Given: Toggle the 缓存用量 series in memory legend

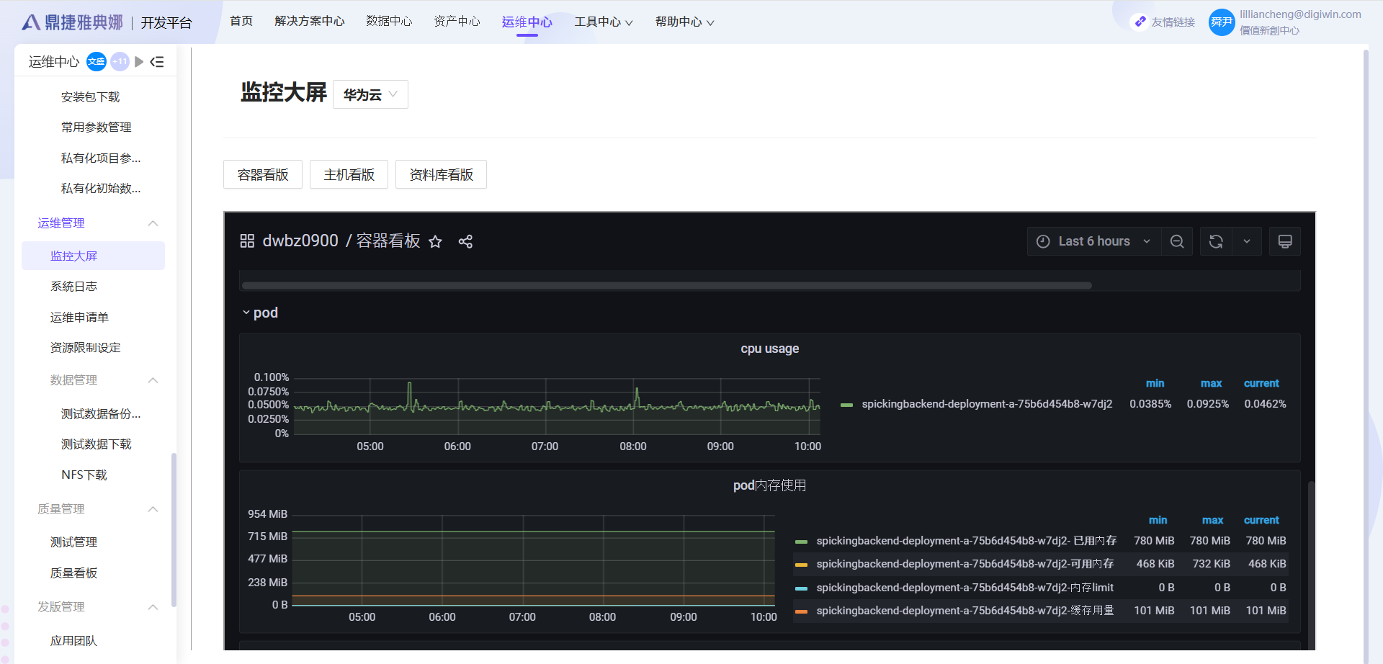Looking at the screenshot, I should [964, 611].
